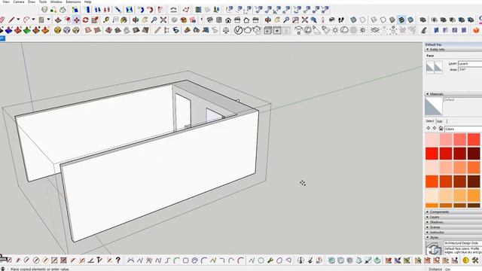Image resolution: width=482 pixels, height=271 pixels.
Task: Click the sun light toolbar icon
Action: [x=335, y=30]
